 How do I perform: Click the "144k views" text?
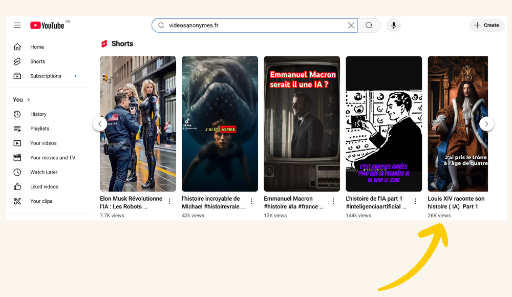[x=358, y=216]
